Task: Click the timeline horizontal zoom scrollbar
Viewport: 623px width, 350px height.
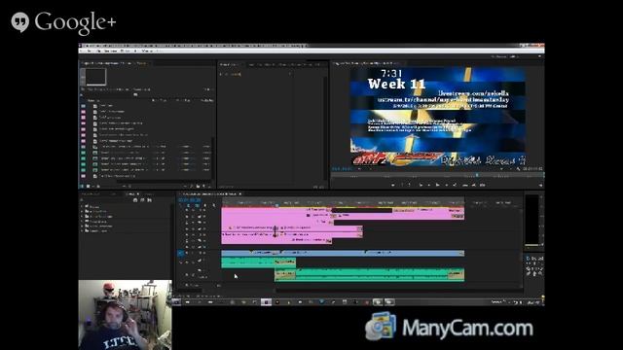Action: tap(399, 290)
